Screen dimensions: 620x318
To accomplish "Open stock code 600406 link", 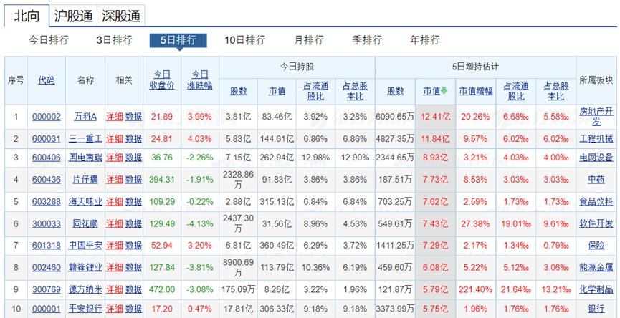I will [x=47, y=158].
